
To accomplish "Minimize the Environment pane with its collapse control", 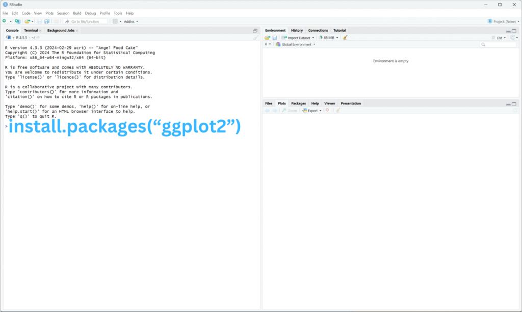I will (508, 31).
